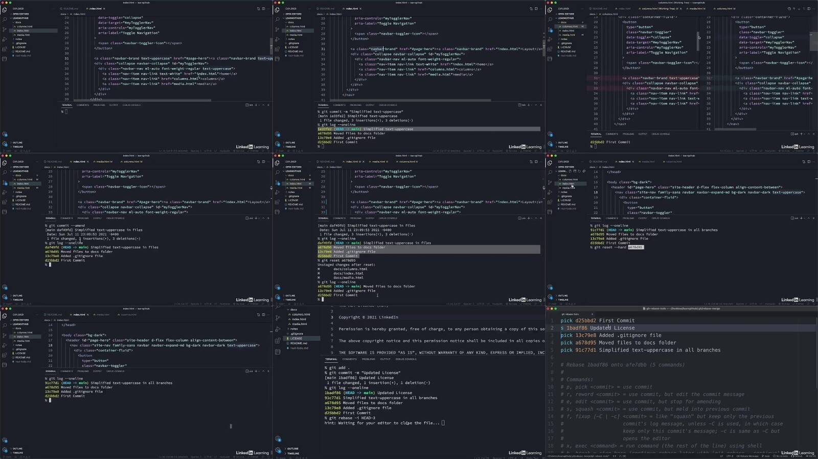Click the Search icon in the 1e33fe2 commit frame
This screenshot has width=818, height=459.
tap(277, 19)
